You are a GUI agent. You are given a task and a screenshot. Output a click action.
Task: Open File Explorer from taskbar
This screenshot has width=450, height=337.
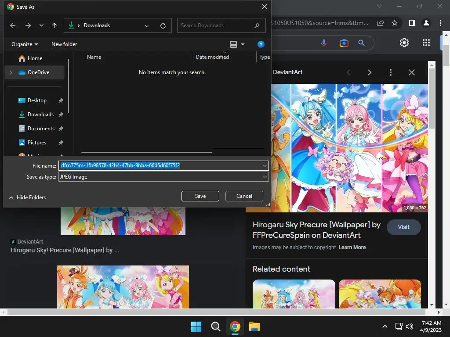coord(254,326)
